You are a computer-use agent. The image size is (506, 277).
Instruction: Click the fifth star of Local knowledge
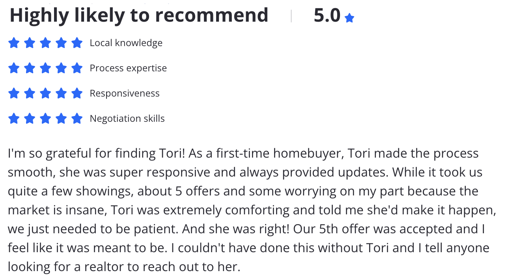point(77,43)
